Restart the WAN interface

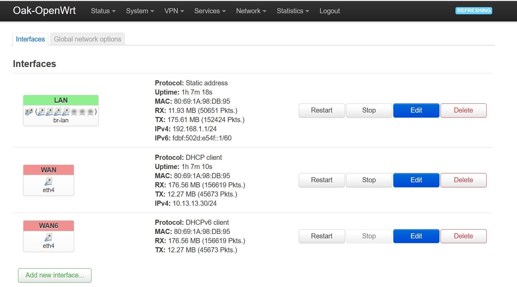[x=322, y=180]
